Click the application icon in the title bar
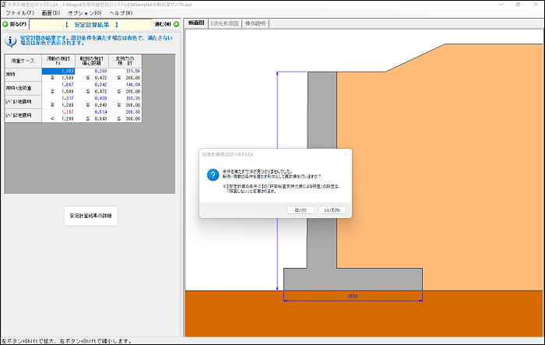The height and width of the screenshot is (345, 545). [3, 5]
